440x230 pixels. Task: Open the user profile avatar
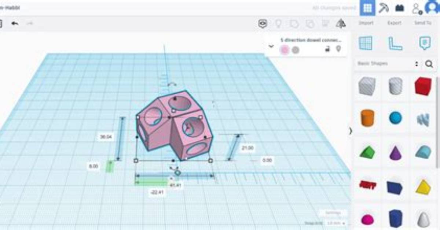pyautogui.click(x=432, y=7)
